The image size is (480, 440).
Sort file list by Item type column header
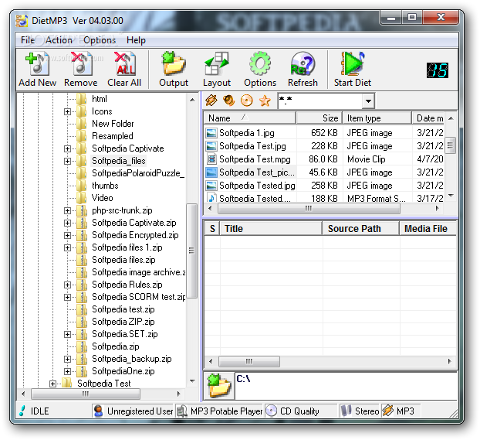377,118
